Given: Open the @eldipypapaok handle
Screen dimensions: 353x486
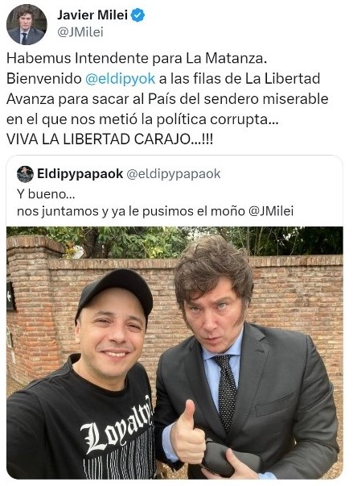Looking at the screenshot, I should tap(174, 174).
